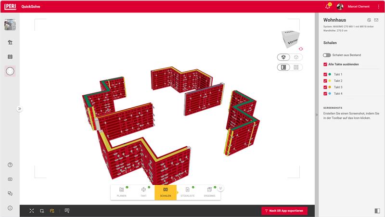The width and height of the screenshot is (385, 217).
Task: Uncheck the Alle Takte ausblenden checkbox
Action: 326,64
